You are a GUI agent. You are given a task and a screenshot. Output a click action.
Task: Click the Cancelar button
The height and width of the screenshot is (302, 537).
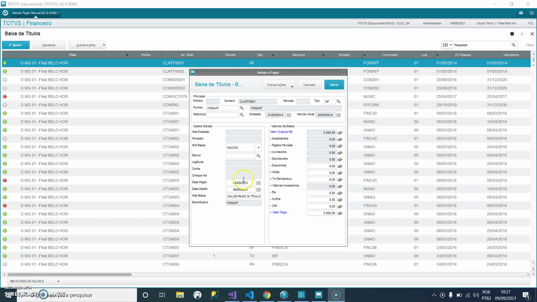309,85
